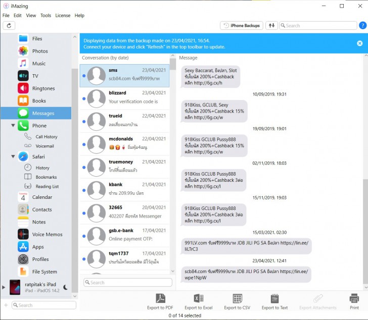Select the kbank conversation
This screenshot has height=320, width=368.
click(124, 190)
